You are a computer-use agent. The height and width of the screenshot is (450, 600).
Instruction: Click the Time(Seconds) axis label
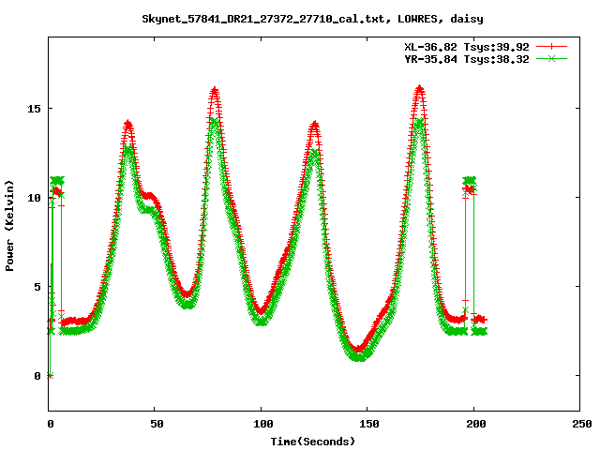(313, 442)
